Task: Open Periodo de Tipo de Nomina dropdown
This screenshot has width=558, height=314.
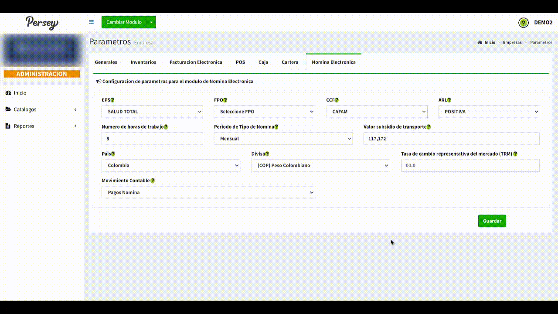Action: coord(283,139)
